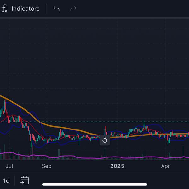Undo the last chart action
Viewport: 189px width, 189px height.
56,9
